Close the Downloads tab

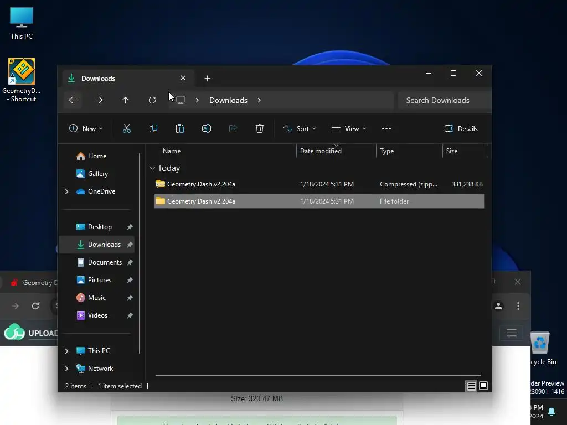pos(183,78)
